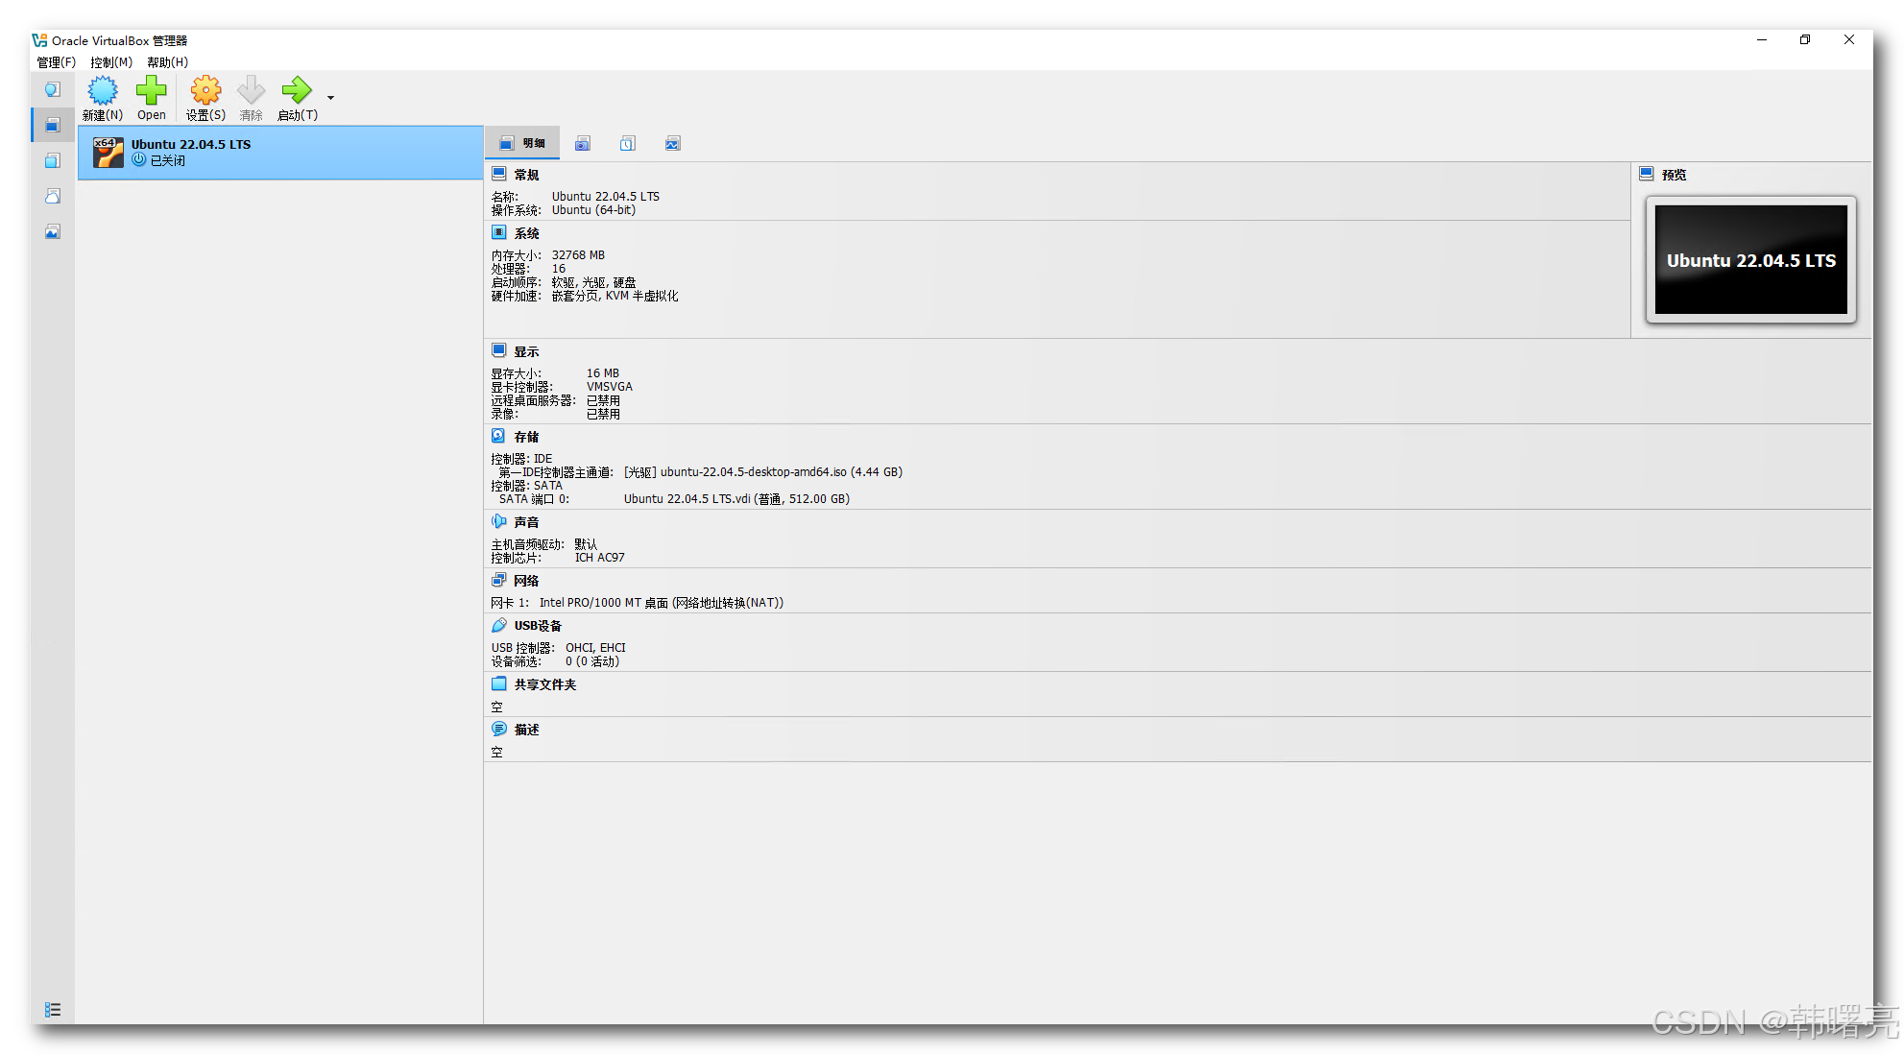Image resolution: width=1904 pixels, height=1055 pixels.
Task: Open the 控制(M) menu
Action: (110, 61)
